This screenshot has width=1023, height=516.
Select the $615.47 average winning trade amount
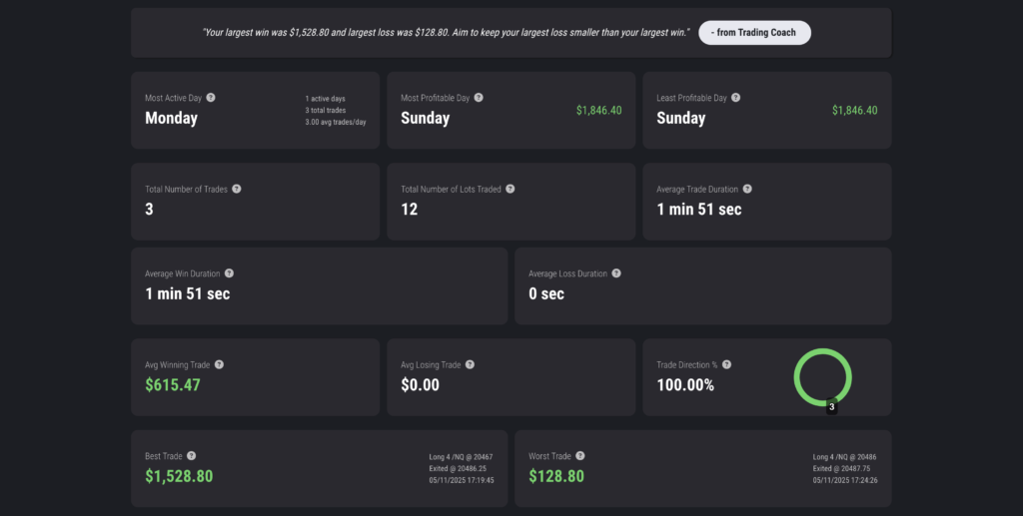tap(173, 385)
